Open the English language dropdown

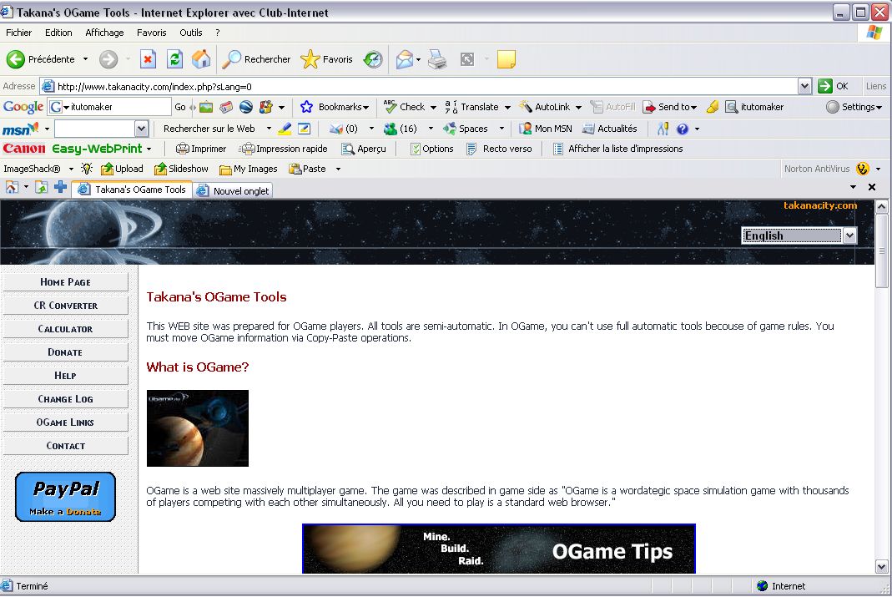[x=799, y=235]
